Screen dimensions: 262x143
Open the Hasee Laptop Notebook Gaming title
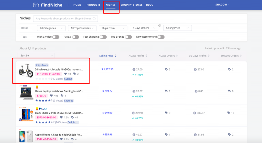[x=59, y=91]
